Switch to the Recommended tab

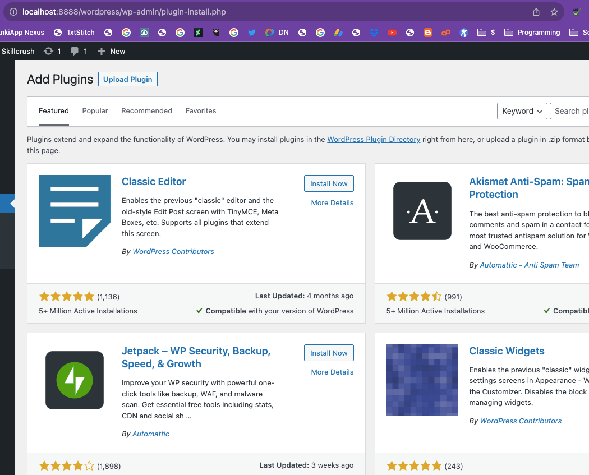[x=146, y=111]
